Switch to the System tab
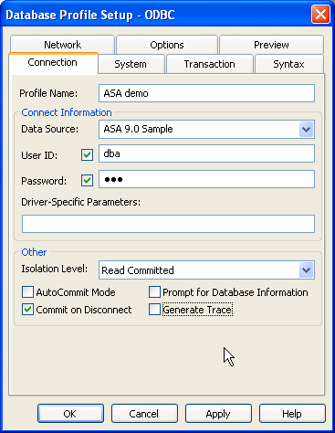This screenshot has width=335, height=433. click(x=131, y=64)
